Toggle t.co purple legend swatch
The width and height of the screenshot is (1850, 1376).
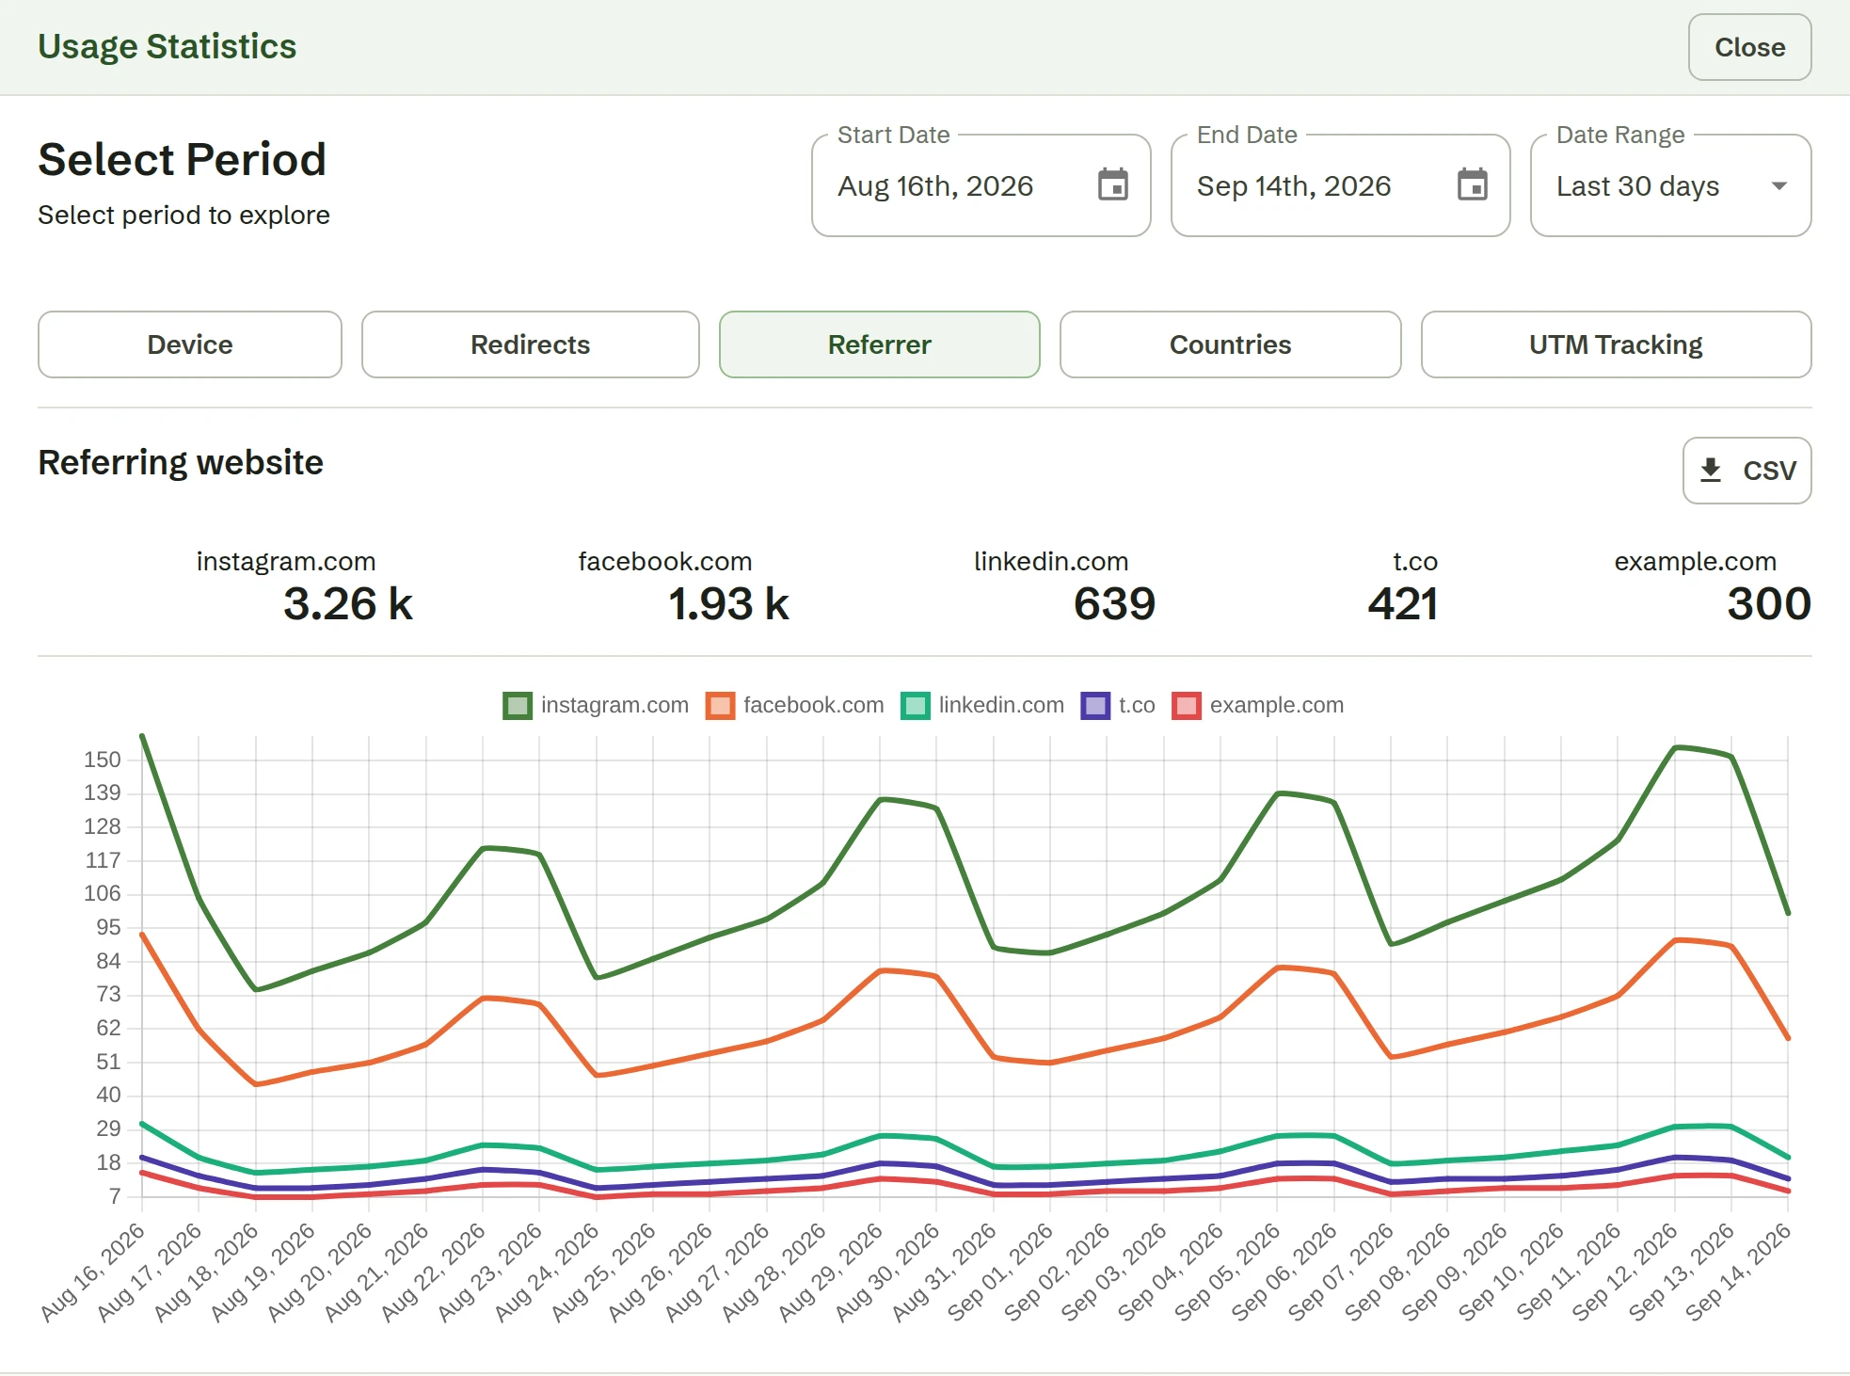(1095, 706)
